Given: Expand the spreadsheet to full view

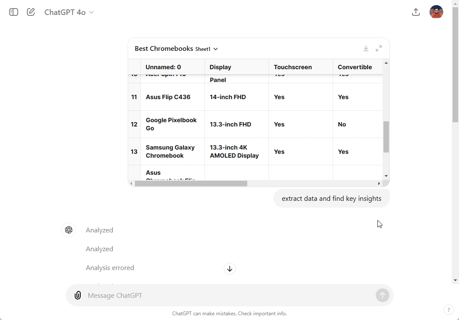Looking at the screenshot, I should click(x=379, y=49).
